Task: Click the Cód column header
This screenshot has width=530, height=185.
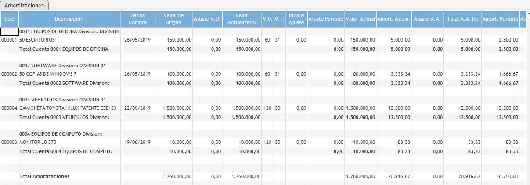Action: 9,19
